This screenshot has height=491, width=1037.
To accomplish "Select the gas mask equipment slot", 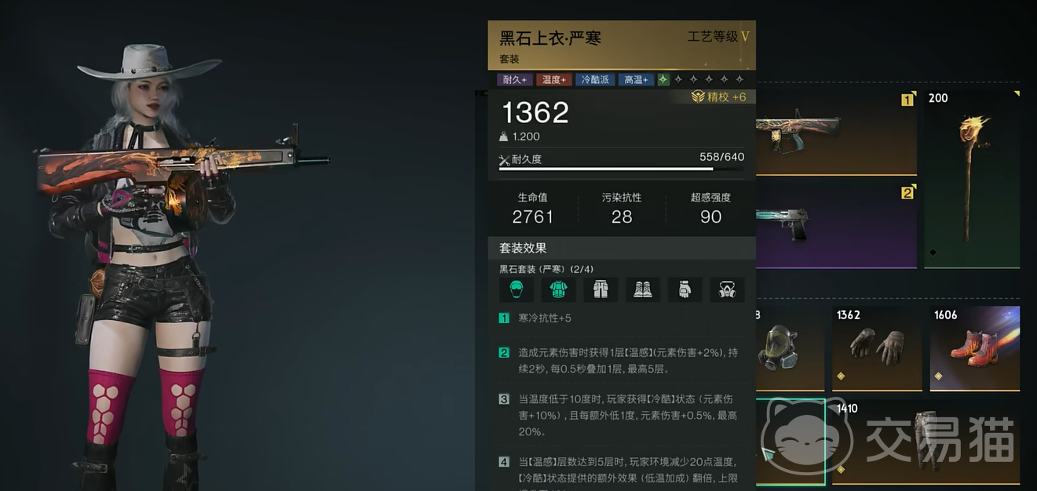I will pyautogui.click(x=790, y=348).
